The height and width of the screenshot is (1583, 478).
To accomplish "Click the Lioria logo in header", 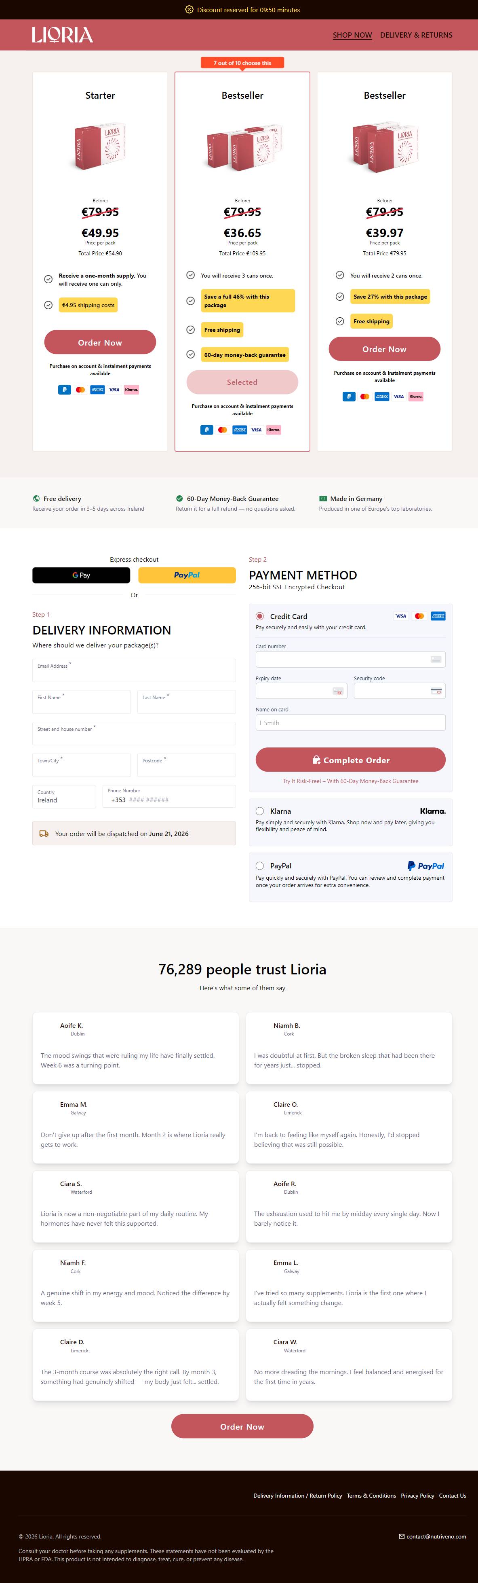I will (x=63, y=35).
